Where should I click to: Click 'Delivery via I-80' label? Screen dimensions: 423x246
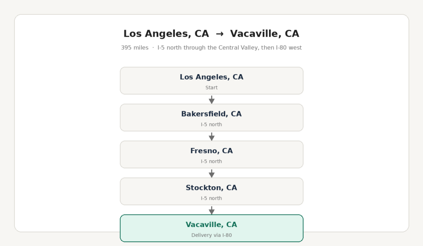point(211,235)
